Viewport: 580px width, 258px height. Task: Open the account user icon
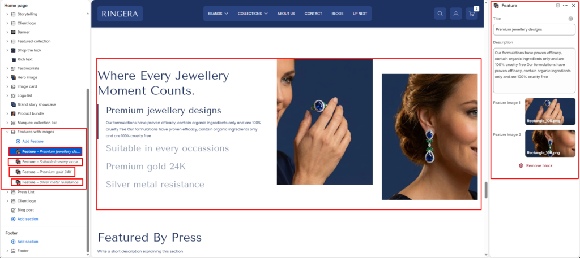(x=456, y=14)
